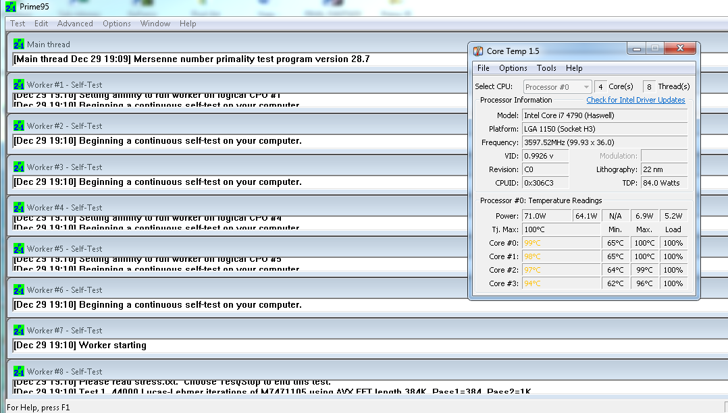Open the Help menu in Prime95
Image resolution: width=728 pixels, height=413 pixels.
(x=188, y=23)
